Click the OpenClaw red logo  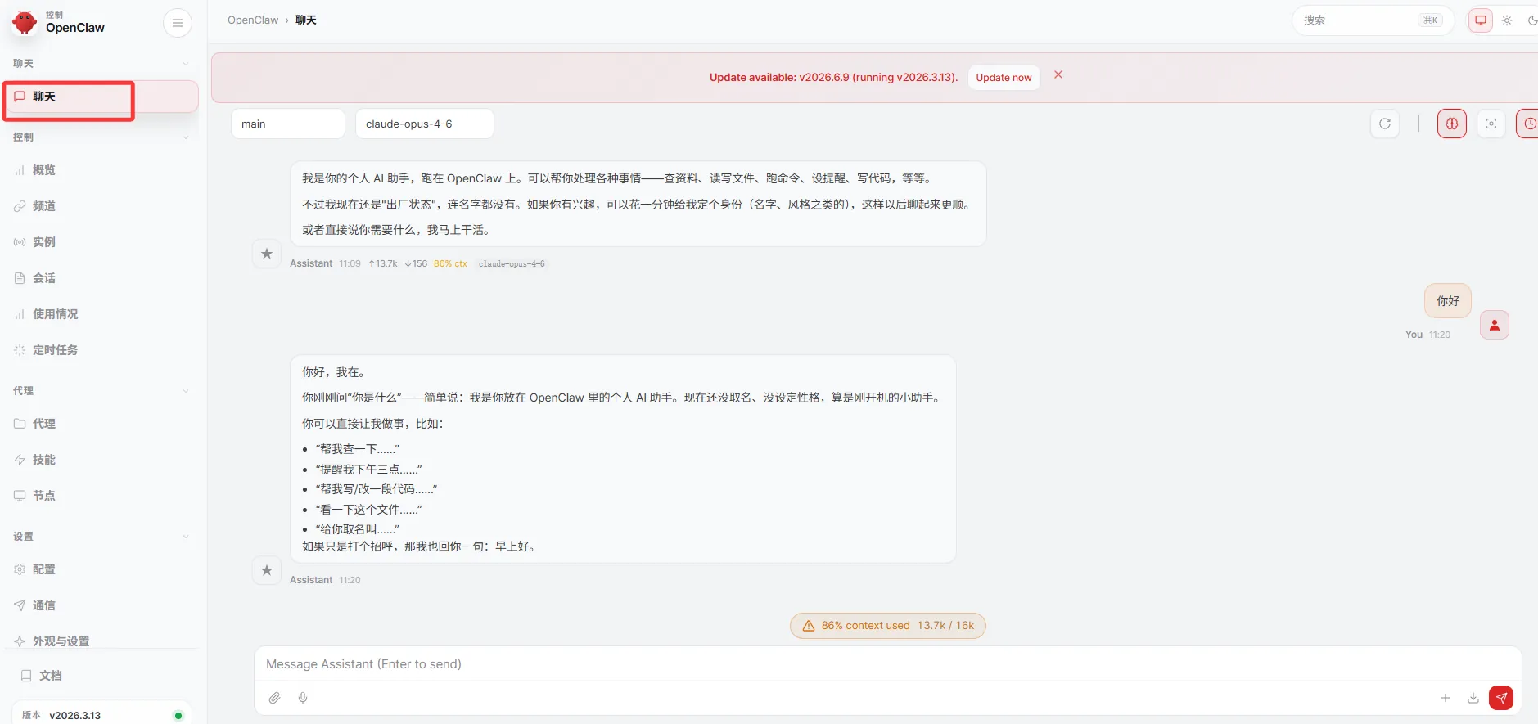[25, 22]
